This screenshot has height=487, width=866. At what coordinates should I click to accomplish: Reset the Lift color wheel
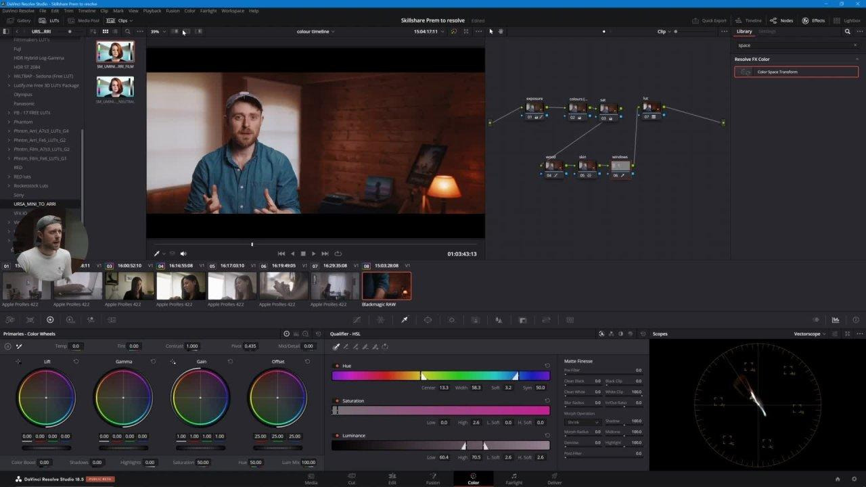pyautogui.click(x=76, y=362)
